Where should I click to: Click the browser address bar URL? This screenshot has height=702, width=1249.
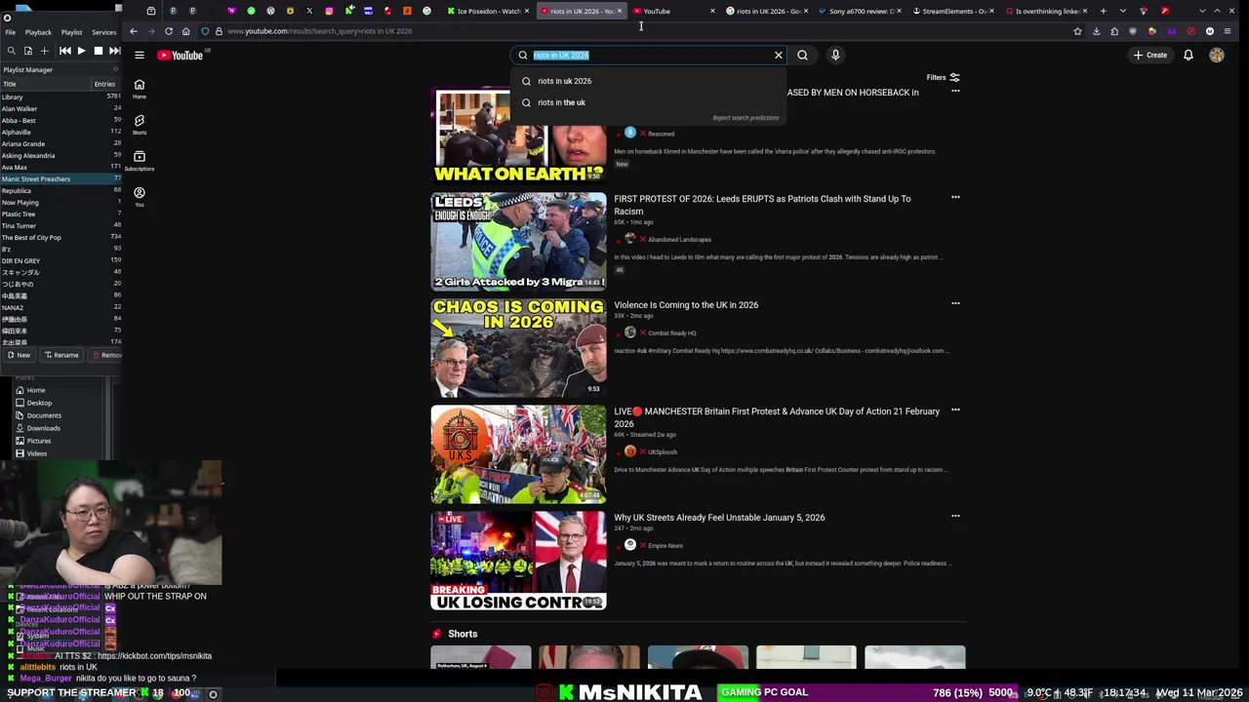pyautogui.click(x=320, y=31)
